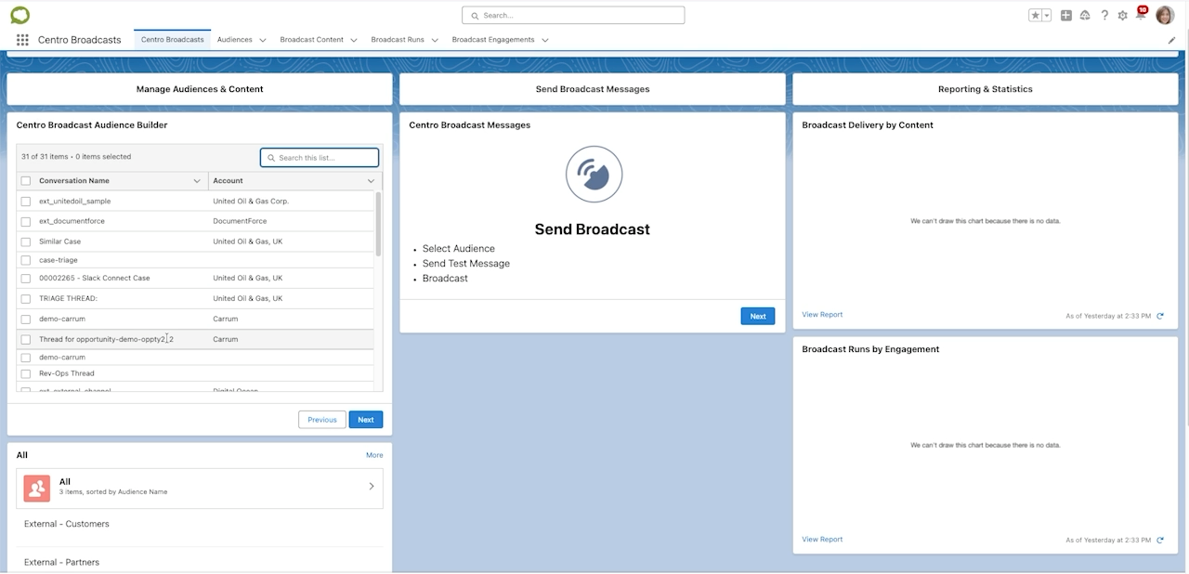The image size is (1189, 574).
Task: Click the search icon in list search
Action: 271,158
